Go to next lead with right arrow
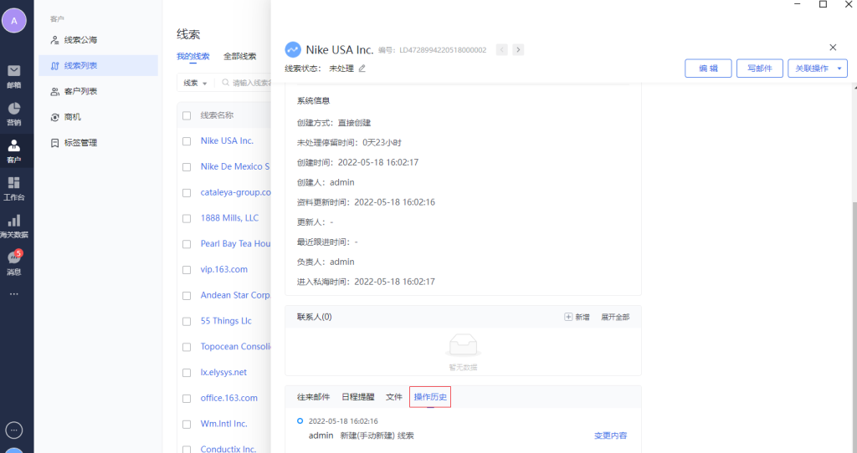 518,50
